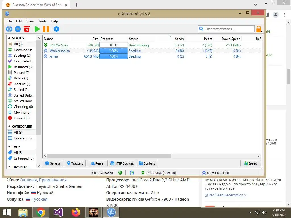Open Visual Studio from the taskbar
291x218 pixels.
coord(58,212)
